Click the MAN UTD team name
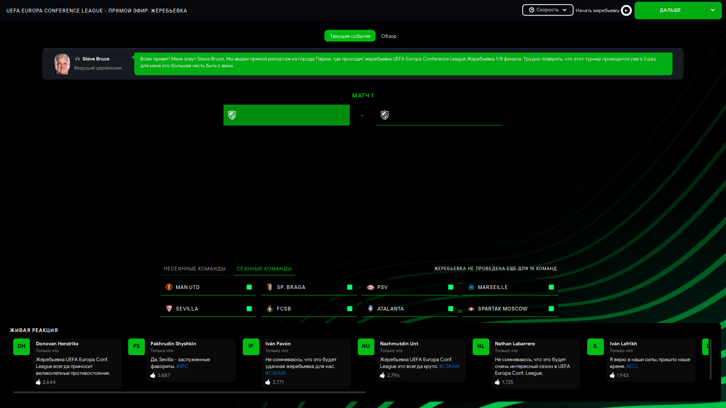The width and height of the screenshot is (726, 408). pos(188,287)
